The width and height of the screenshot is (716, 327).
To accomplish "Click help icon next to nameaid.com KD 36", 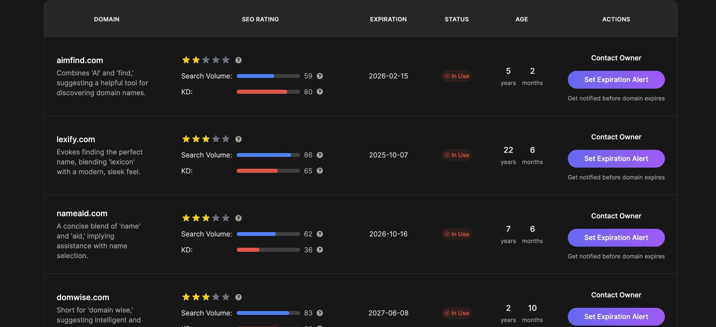I will point(320,250).
